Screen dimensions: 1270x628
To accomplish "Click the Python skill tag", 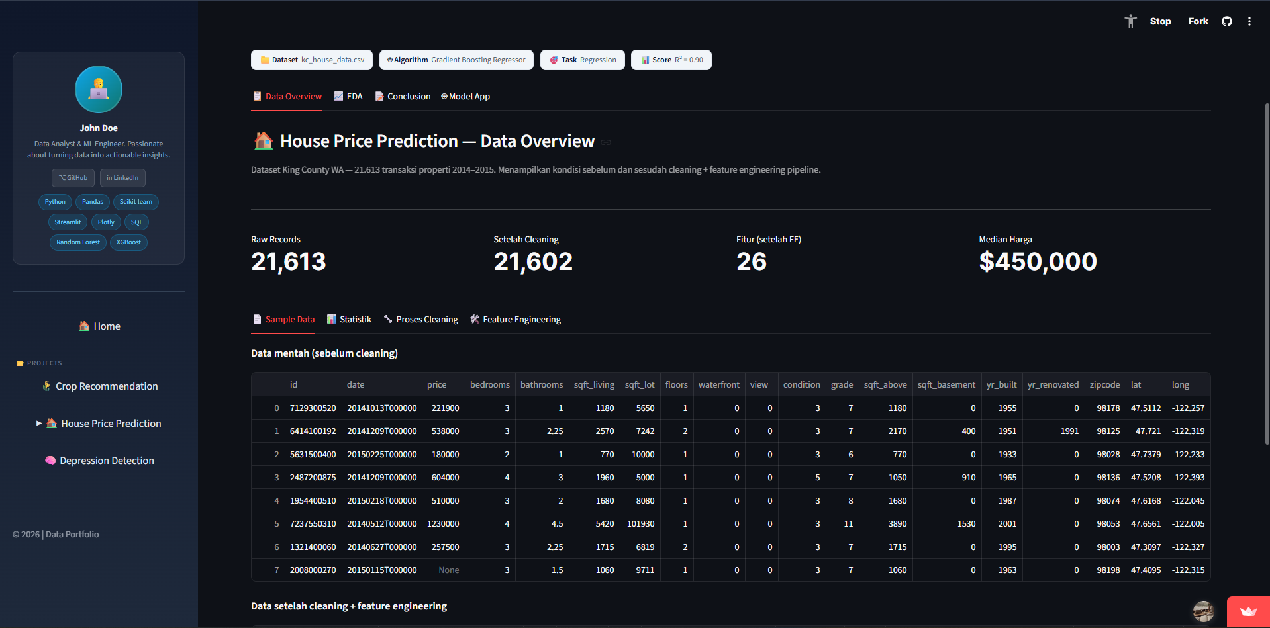I will click(55, 202).
